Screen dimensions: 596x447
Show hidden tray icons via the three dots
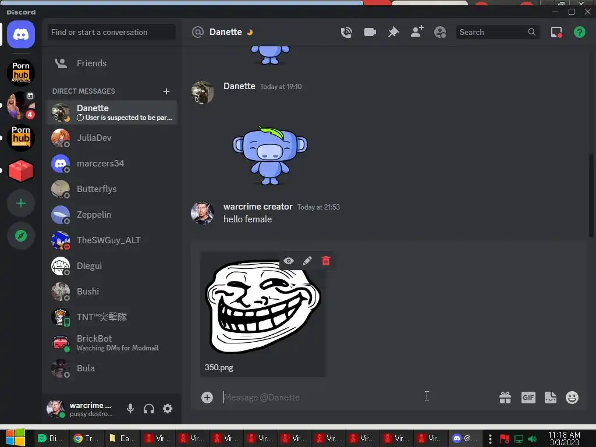click(x=490, y=439)
